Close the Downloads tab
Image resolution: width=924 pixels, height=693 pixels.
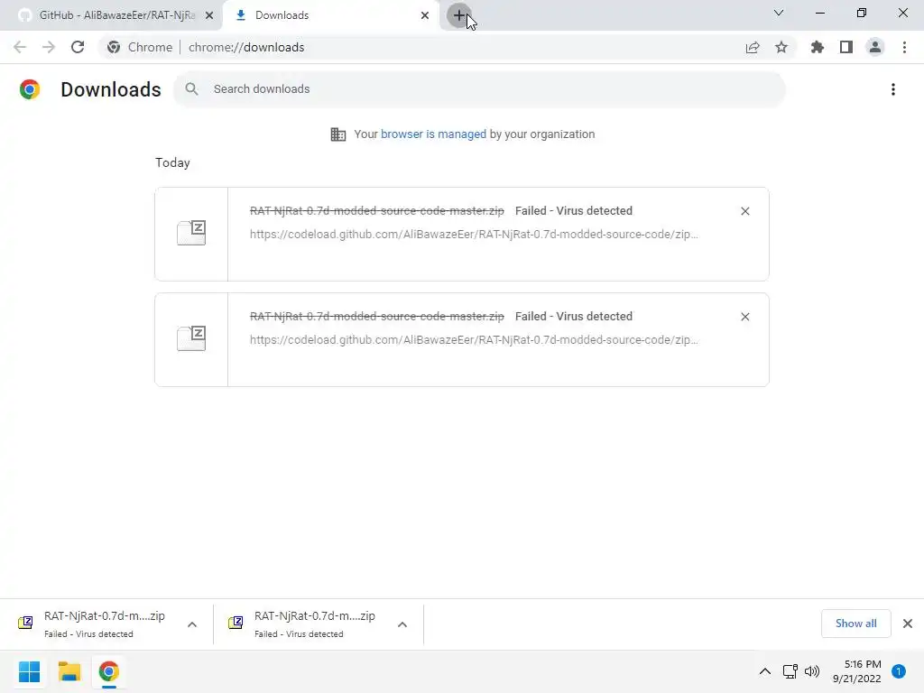pyautogui.click(x=425, y=16)
